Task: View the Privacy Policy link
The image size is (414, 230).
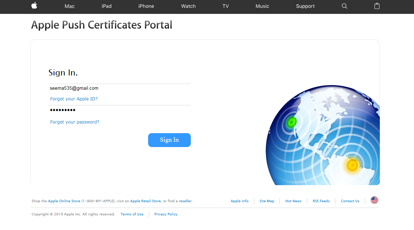Action: (x=166, y=214)
